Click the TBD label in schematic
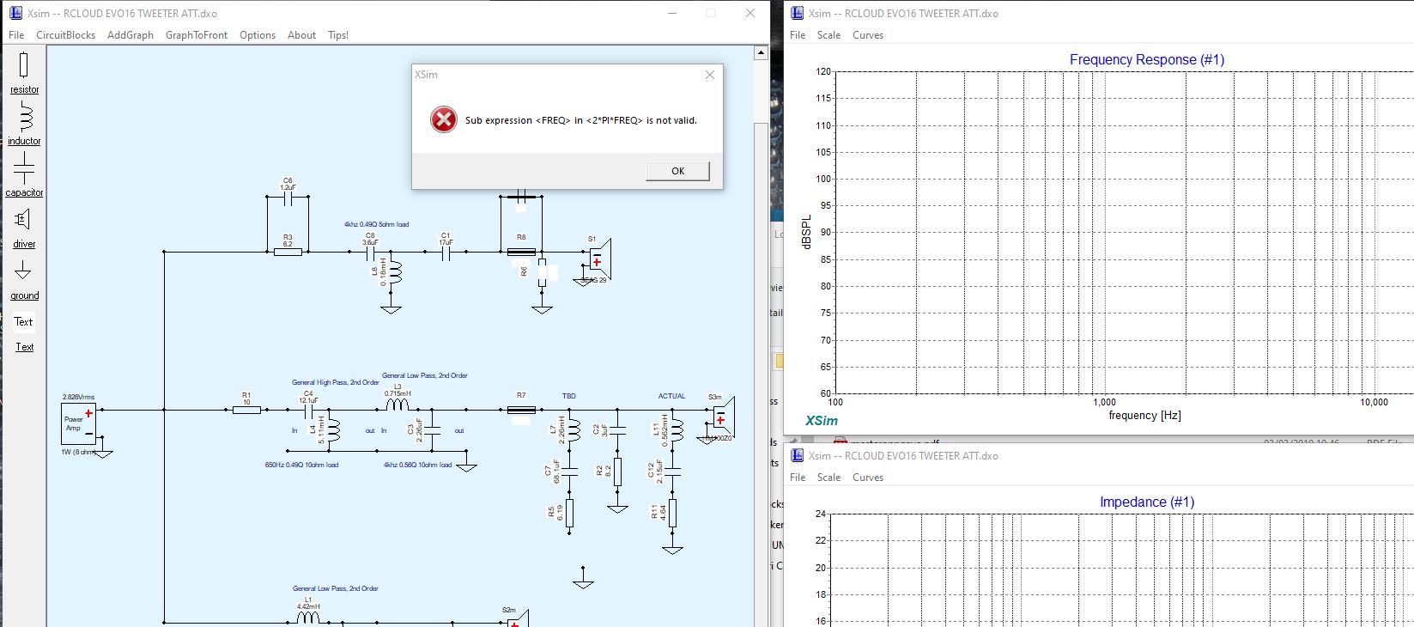 (x=569, y=396)
